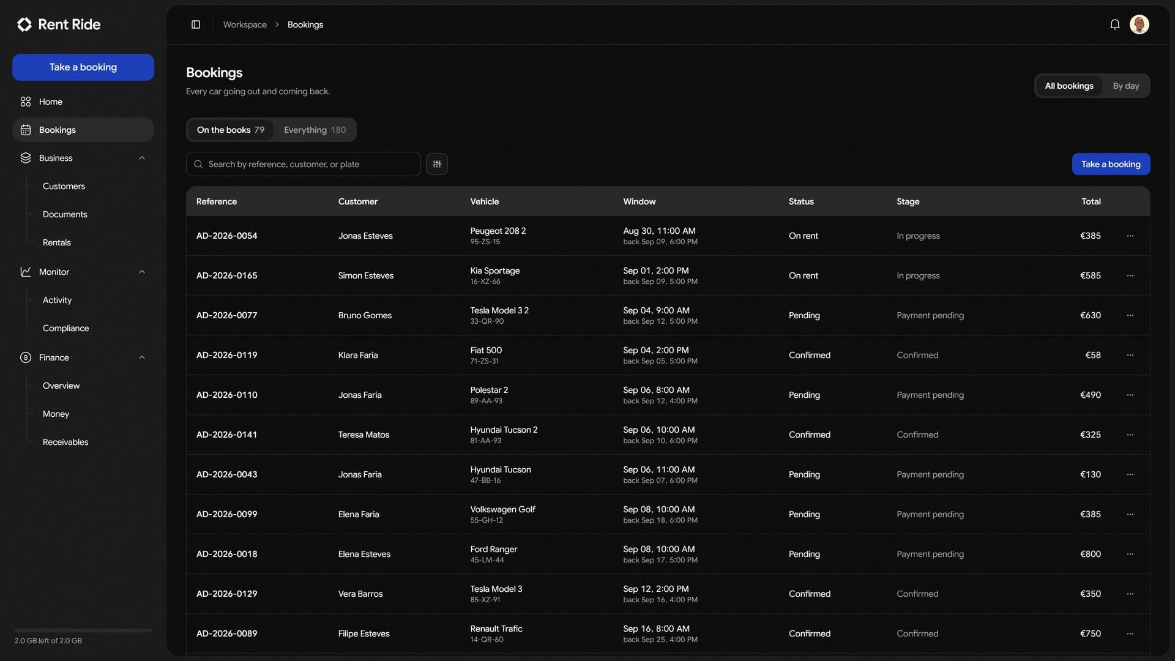This screenshot has height=661, width=1175.
Task: Collapse the Finance section chevron
Action: pyautogui.click(x=142, y=357)
